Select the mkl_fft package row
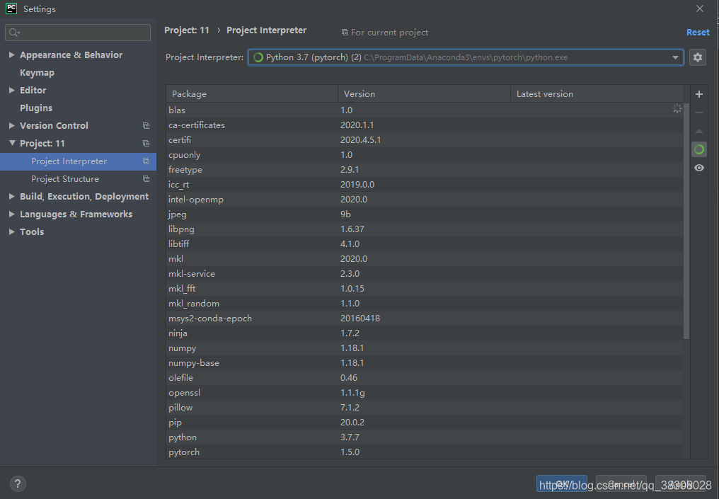Screen dimensions: 719x499 [x=425, y=289]
